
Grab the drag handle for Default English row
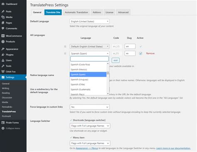click(65, 47)
